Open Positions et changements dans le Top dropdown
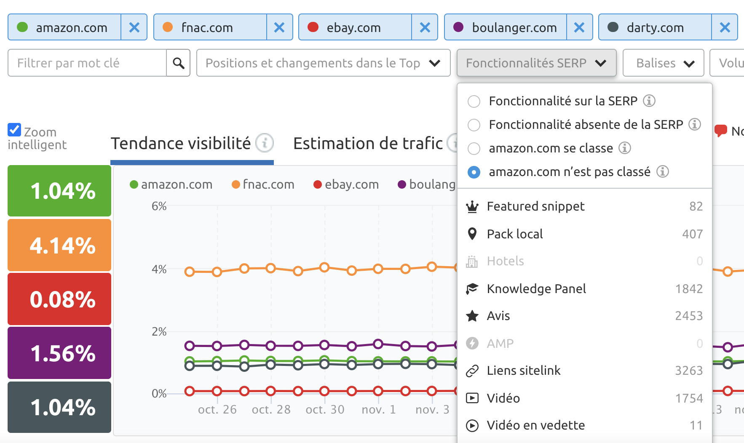 pos(323,63)
